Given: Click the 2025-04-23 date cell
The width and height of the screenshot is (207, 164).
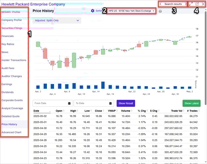Looking at the screenshot, I should pyautogui.click(x=40, y=158).
